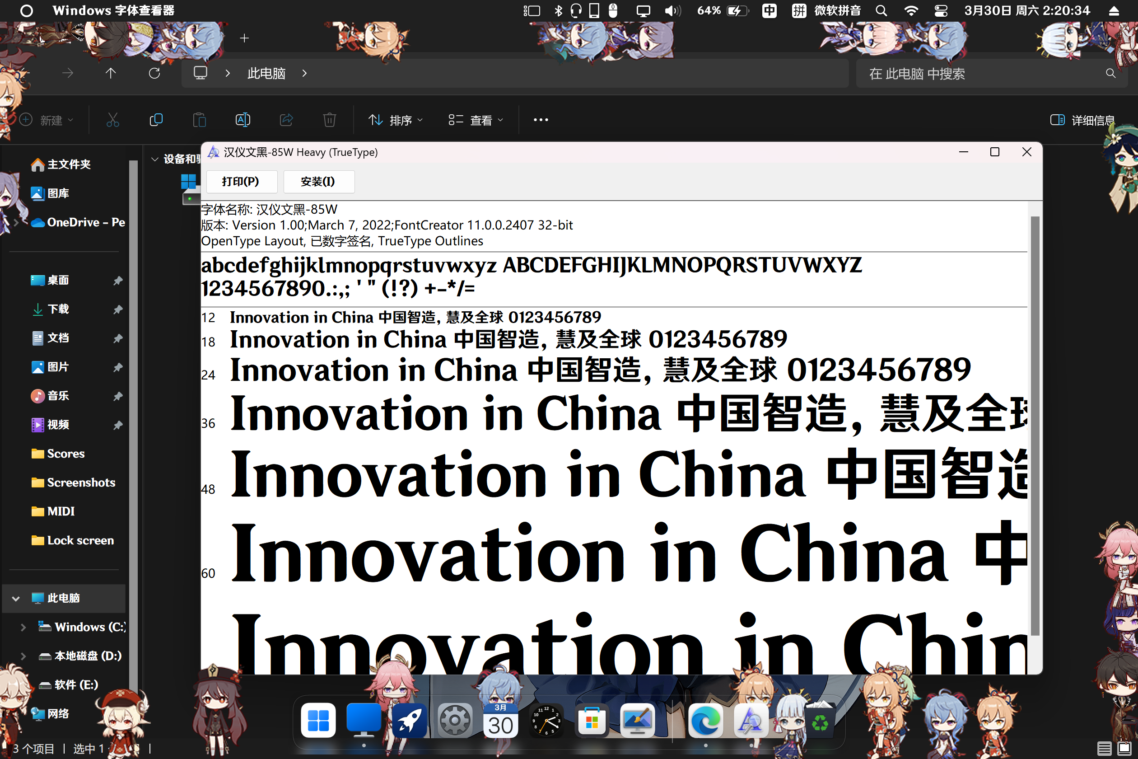The width and height of the screenshot is (1138, 759).
Task: Launch the rocket app in the dock
Action: (x=409, y=721)
